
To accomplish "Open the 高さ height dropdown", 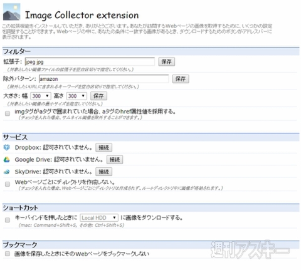I will click(x=77, y=96).
